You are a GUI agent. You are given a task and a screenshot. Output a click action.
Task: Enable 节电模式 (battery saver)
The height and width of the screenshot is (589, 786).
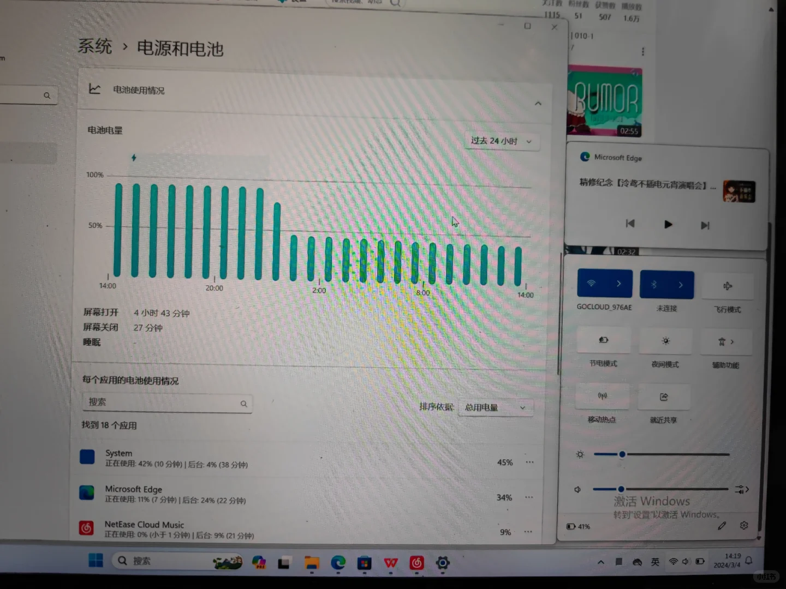pos(604,340)
